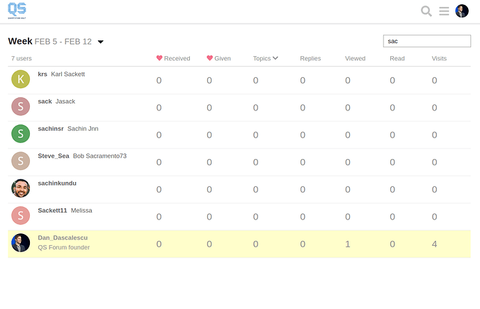Open the Sackett11 username link
This screenshot has height=309, width=480.
52,210
